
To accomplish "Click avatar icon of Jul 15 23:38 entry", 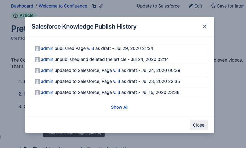I will [x=37, y=93].
